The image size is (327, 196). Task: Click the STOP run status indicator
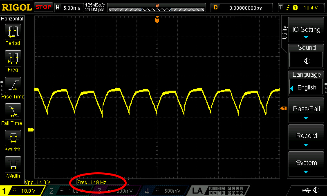coord(43,7)
